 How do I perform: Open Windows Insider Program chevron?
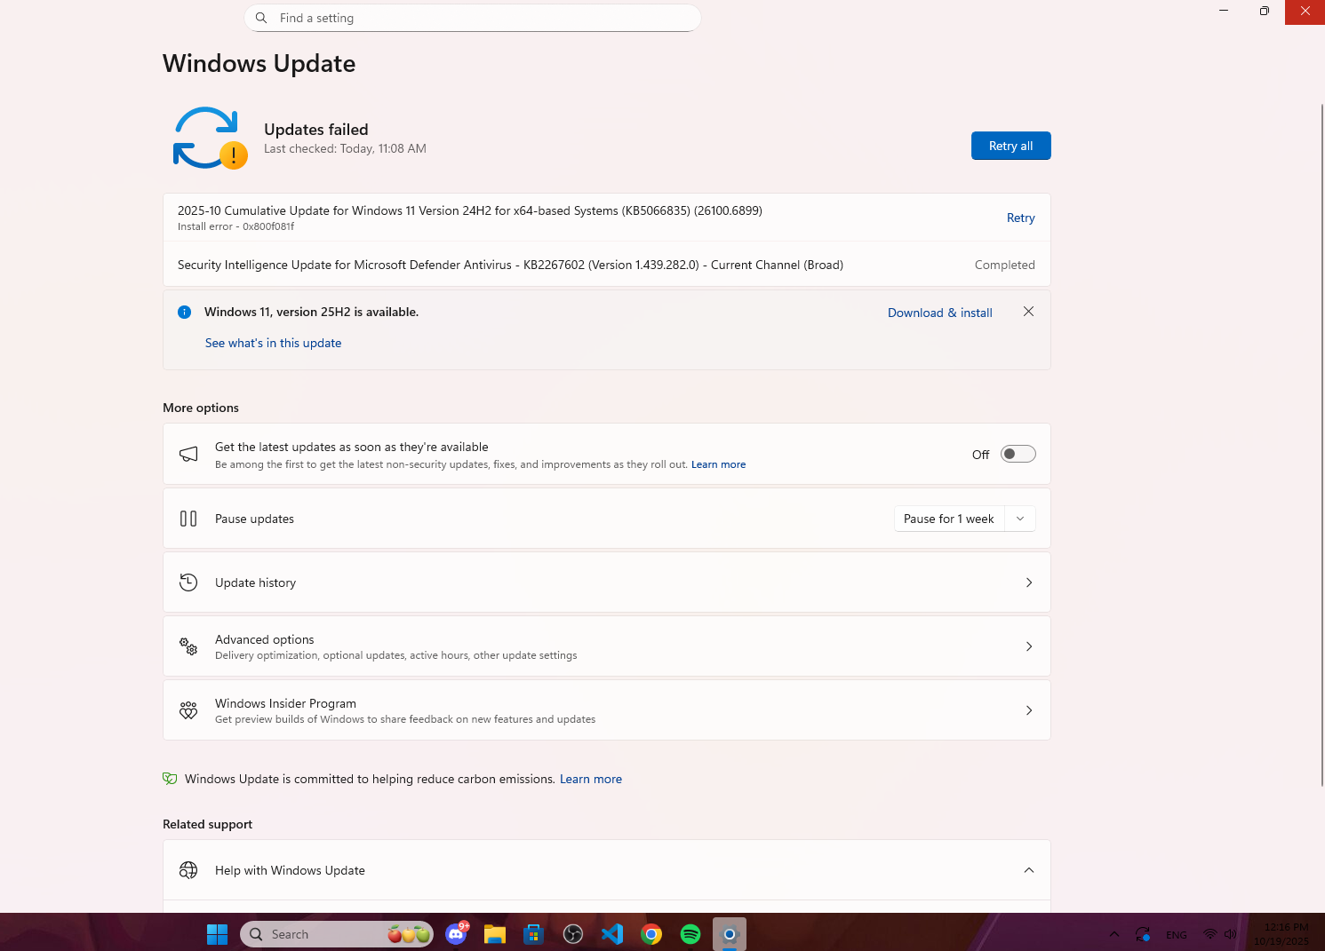point(1029,710)
